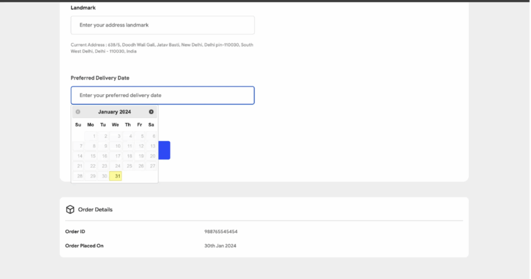Choose date 13 in Saturday column

click(152, 146)
